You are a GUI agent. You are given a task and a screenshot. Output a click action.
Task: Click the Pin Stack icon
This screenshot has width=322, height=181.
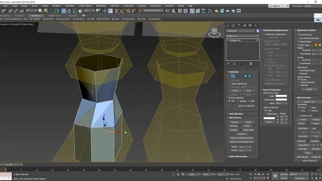click(228, 64)
